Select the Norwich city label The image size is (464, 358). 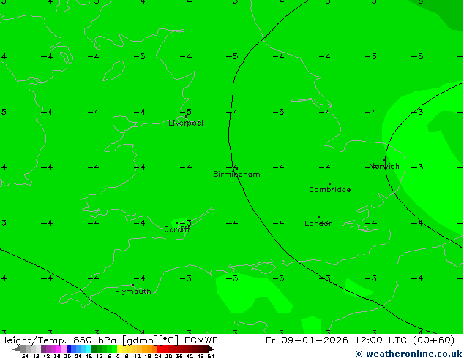pyautogui.click(x=384, y=167)
